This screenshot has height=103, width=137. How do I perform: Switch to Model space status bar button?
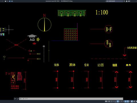pos(106,101)
